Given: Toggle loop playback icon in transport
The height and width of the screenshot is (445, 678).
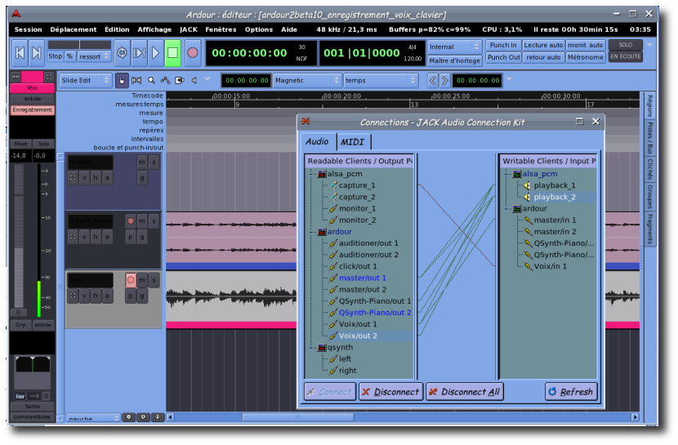Looking at the screenshot, I should 122,53.
